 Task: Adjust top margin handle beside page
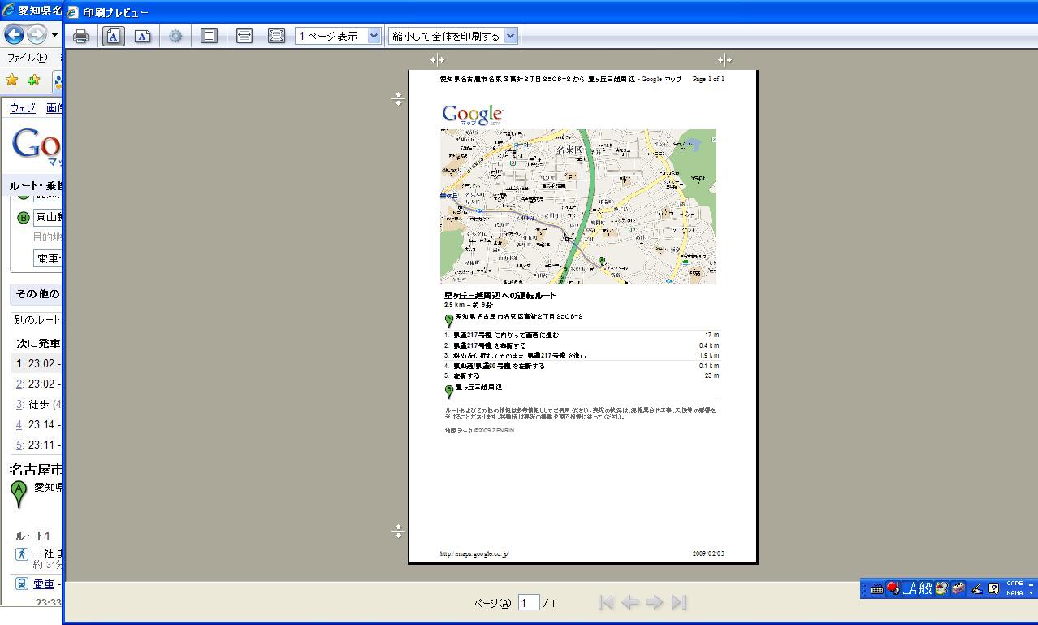pos(398,98)
